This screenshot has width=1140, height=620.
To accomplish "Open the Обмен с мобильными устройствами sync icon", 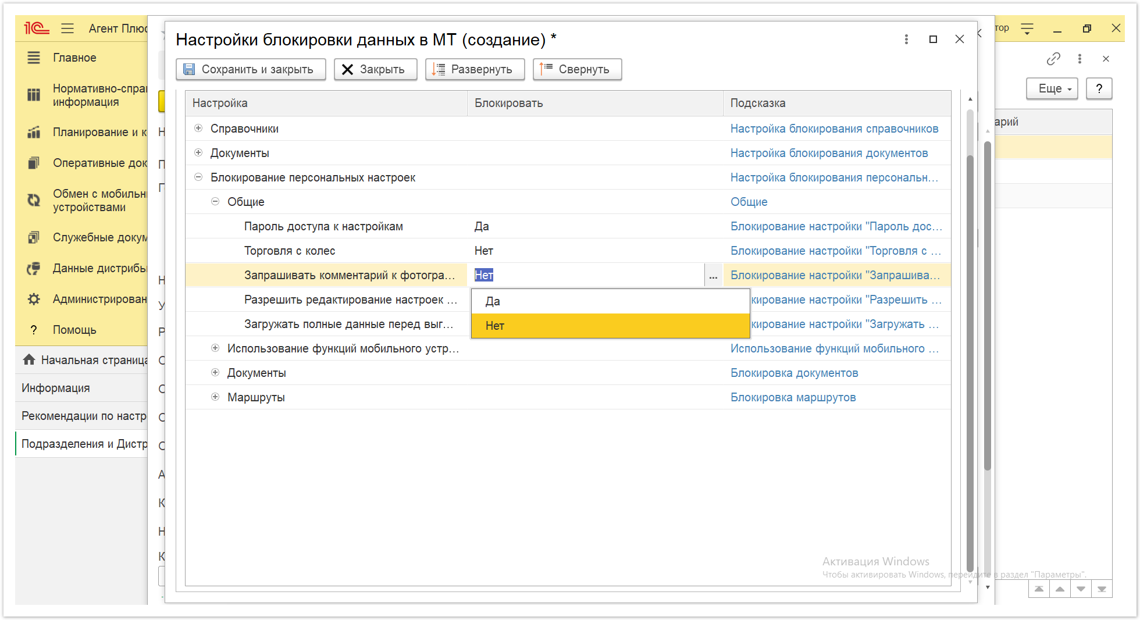I will pos(34,200).
